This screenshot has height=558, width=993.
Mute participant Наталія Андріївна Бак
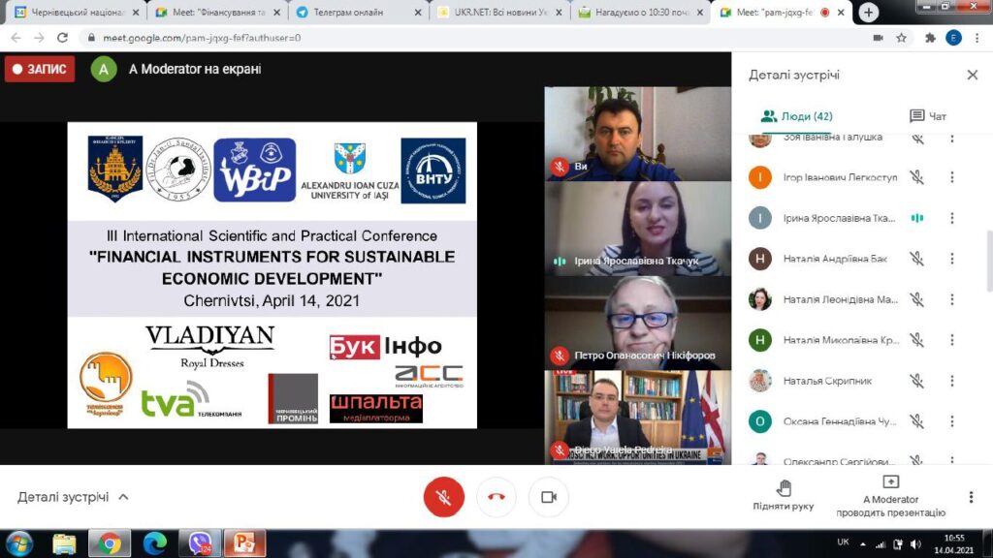[x=916, y=259]
